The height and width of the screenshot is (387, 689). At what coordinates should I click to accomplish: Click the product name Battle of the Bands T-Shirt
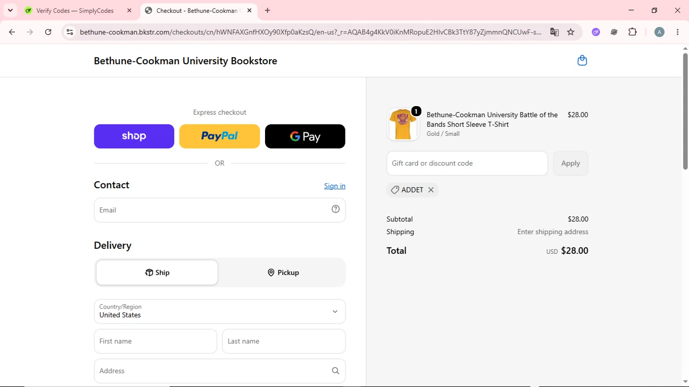click(492, 119)
